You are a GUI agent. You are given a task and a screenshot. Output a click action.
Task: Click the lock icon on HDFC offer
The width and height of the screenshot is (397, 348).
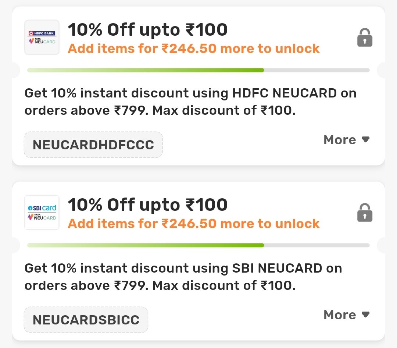pyautogui.click(x=365, y=38)
